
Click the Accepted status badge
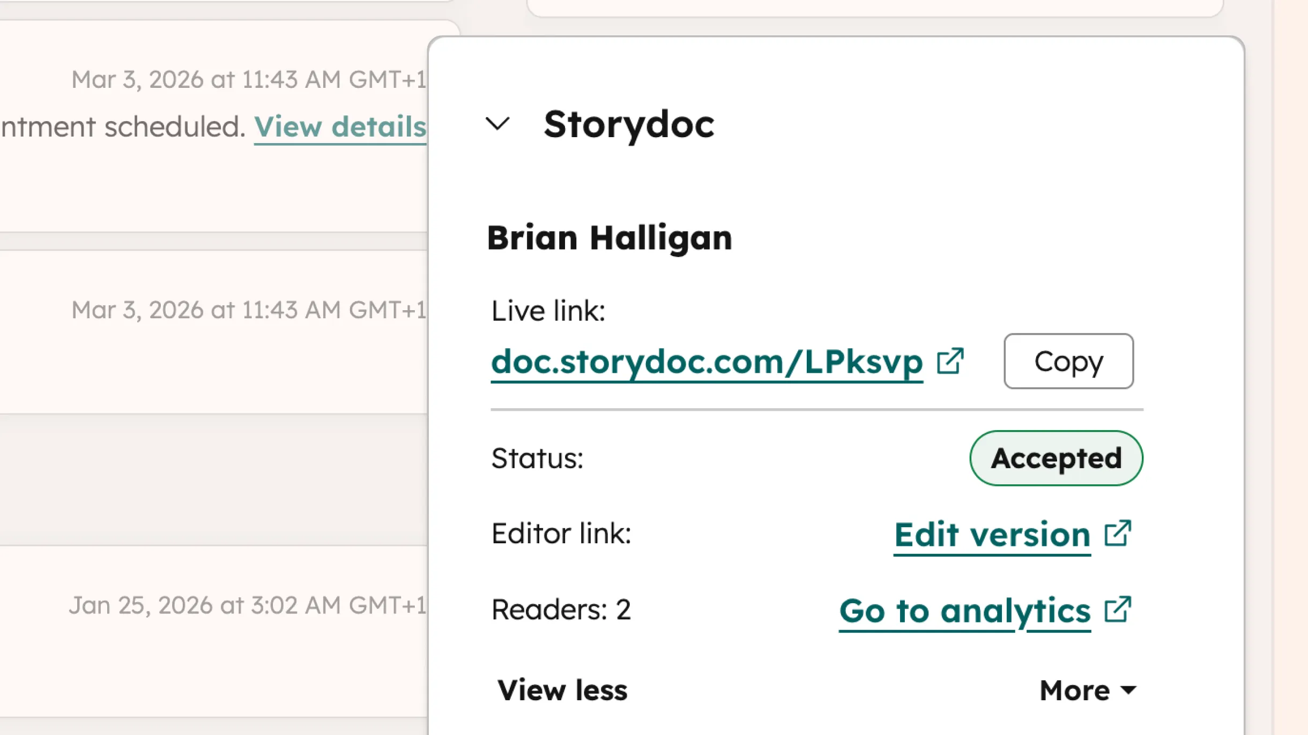[1056, 458]
